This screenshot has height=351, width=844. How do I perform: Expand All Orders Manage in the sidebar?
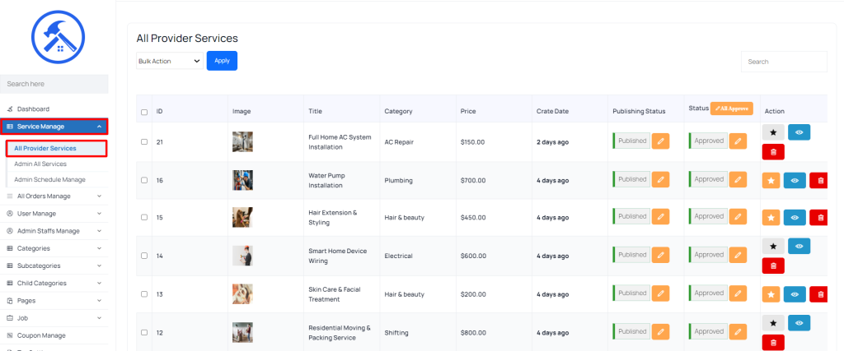[54, 196]
